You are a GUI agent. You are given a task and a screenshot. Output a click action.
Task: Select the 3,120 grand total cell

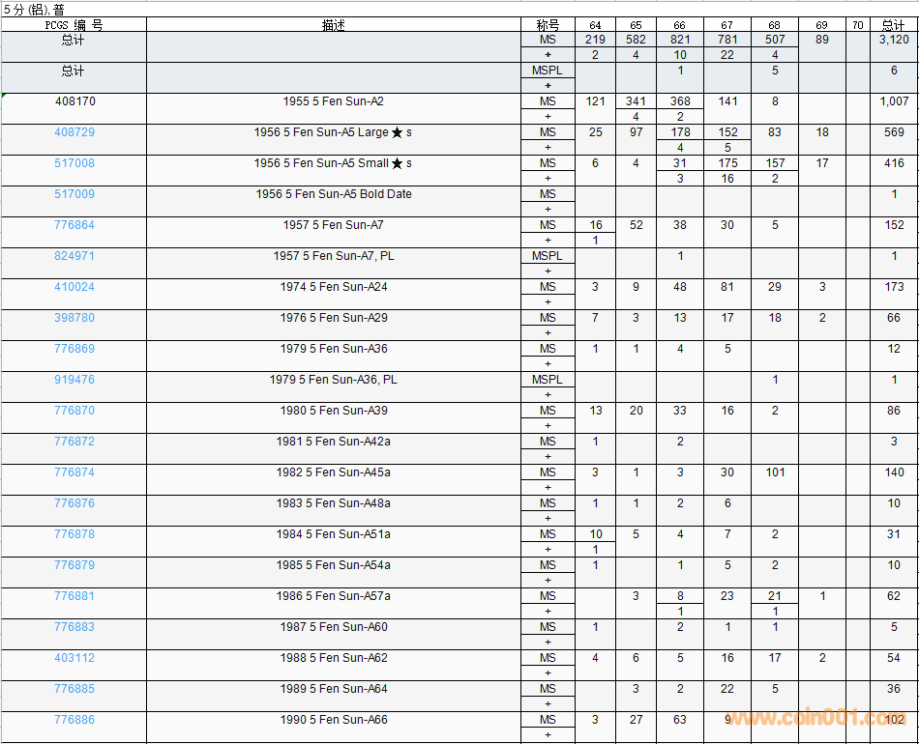click(x=893, y=40)
